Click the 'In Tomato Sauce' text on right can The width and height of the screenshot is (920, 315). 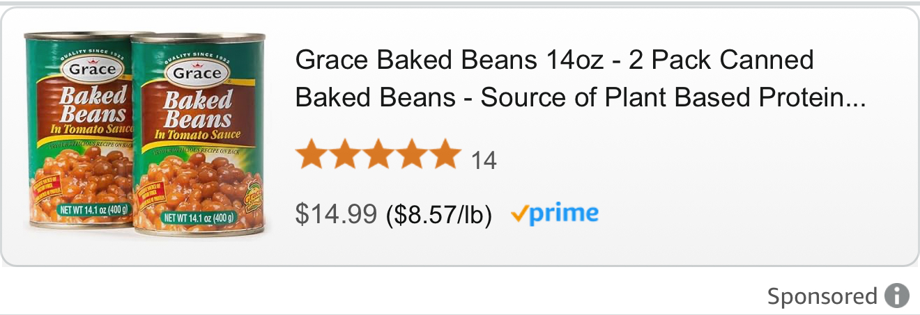pos(197,136)
